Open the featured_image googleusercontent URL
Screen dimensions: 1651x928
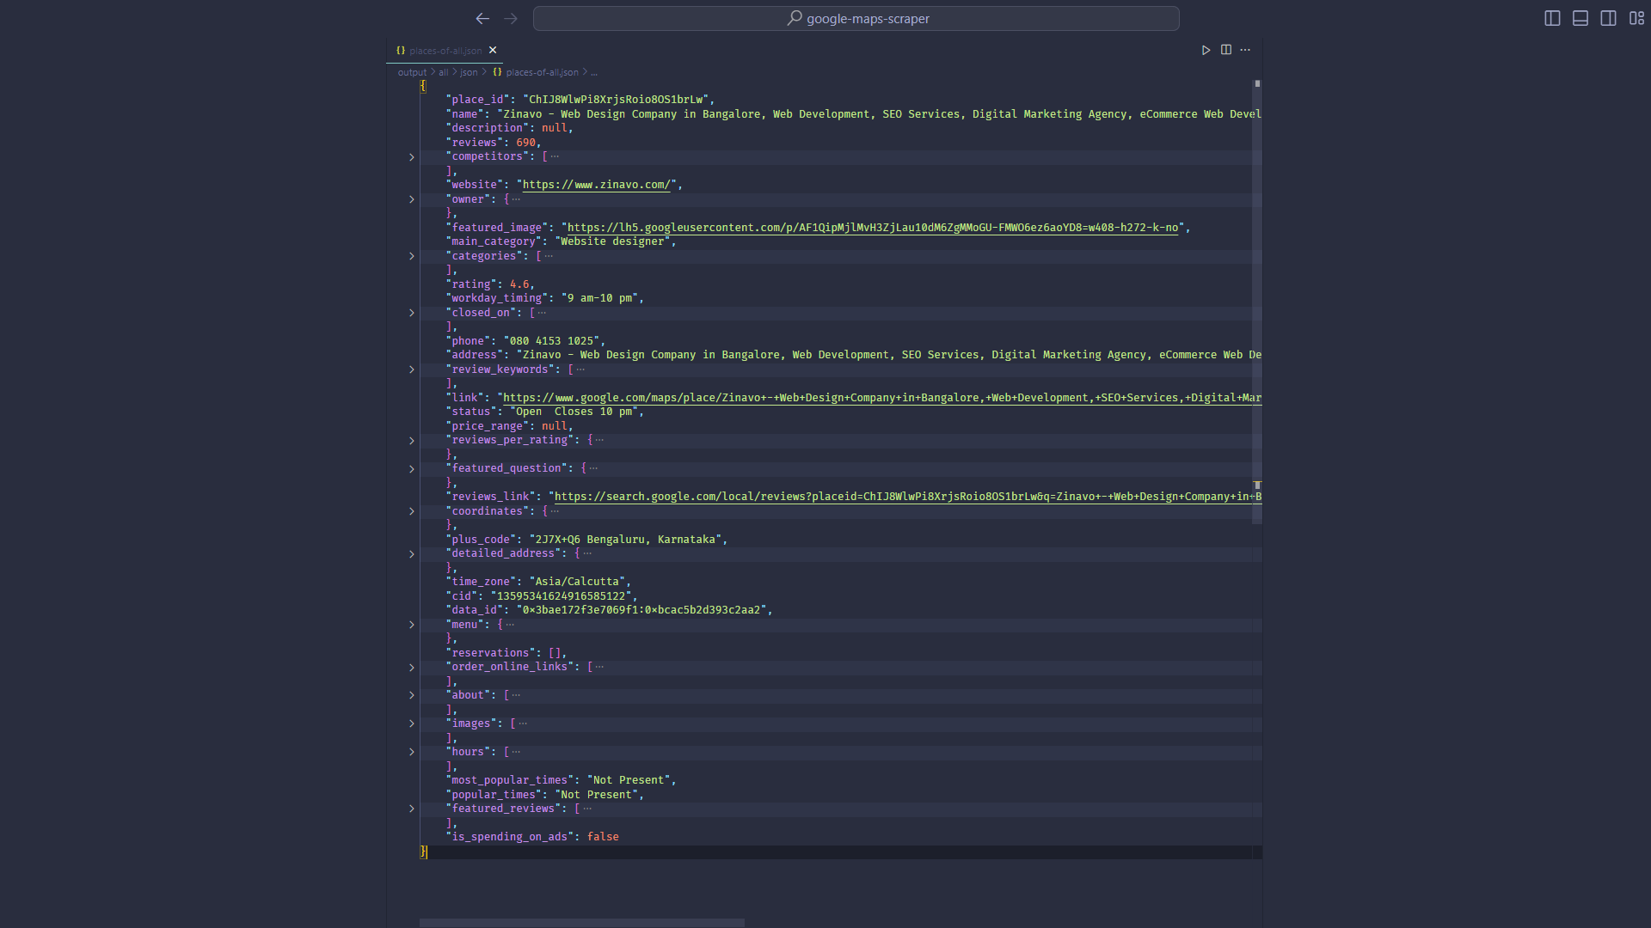tap(872, 228)
